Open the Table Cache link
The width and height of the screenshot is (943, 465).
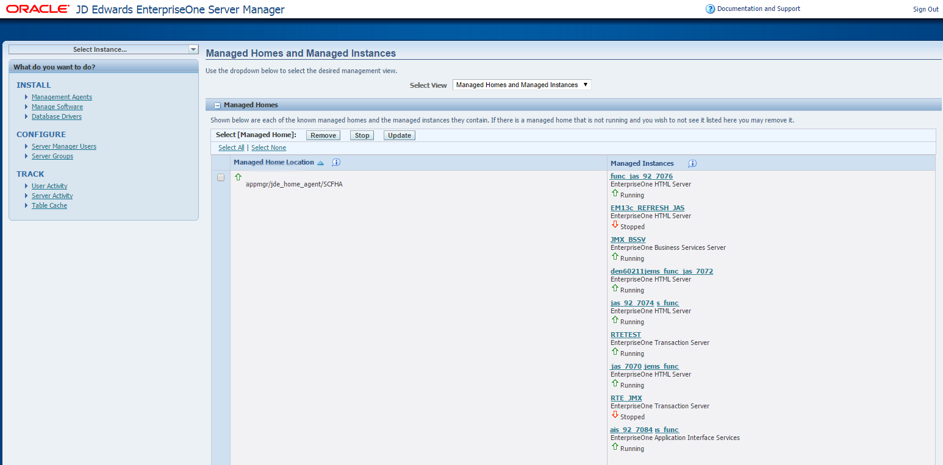49,205
